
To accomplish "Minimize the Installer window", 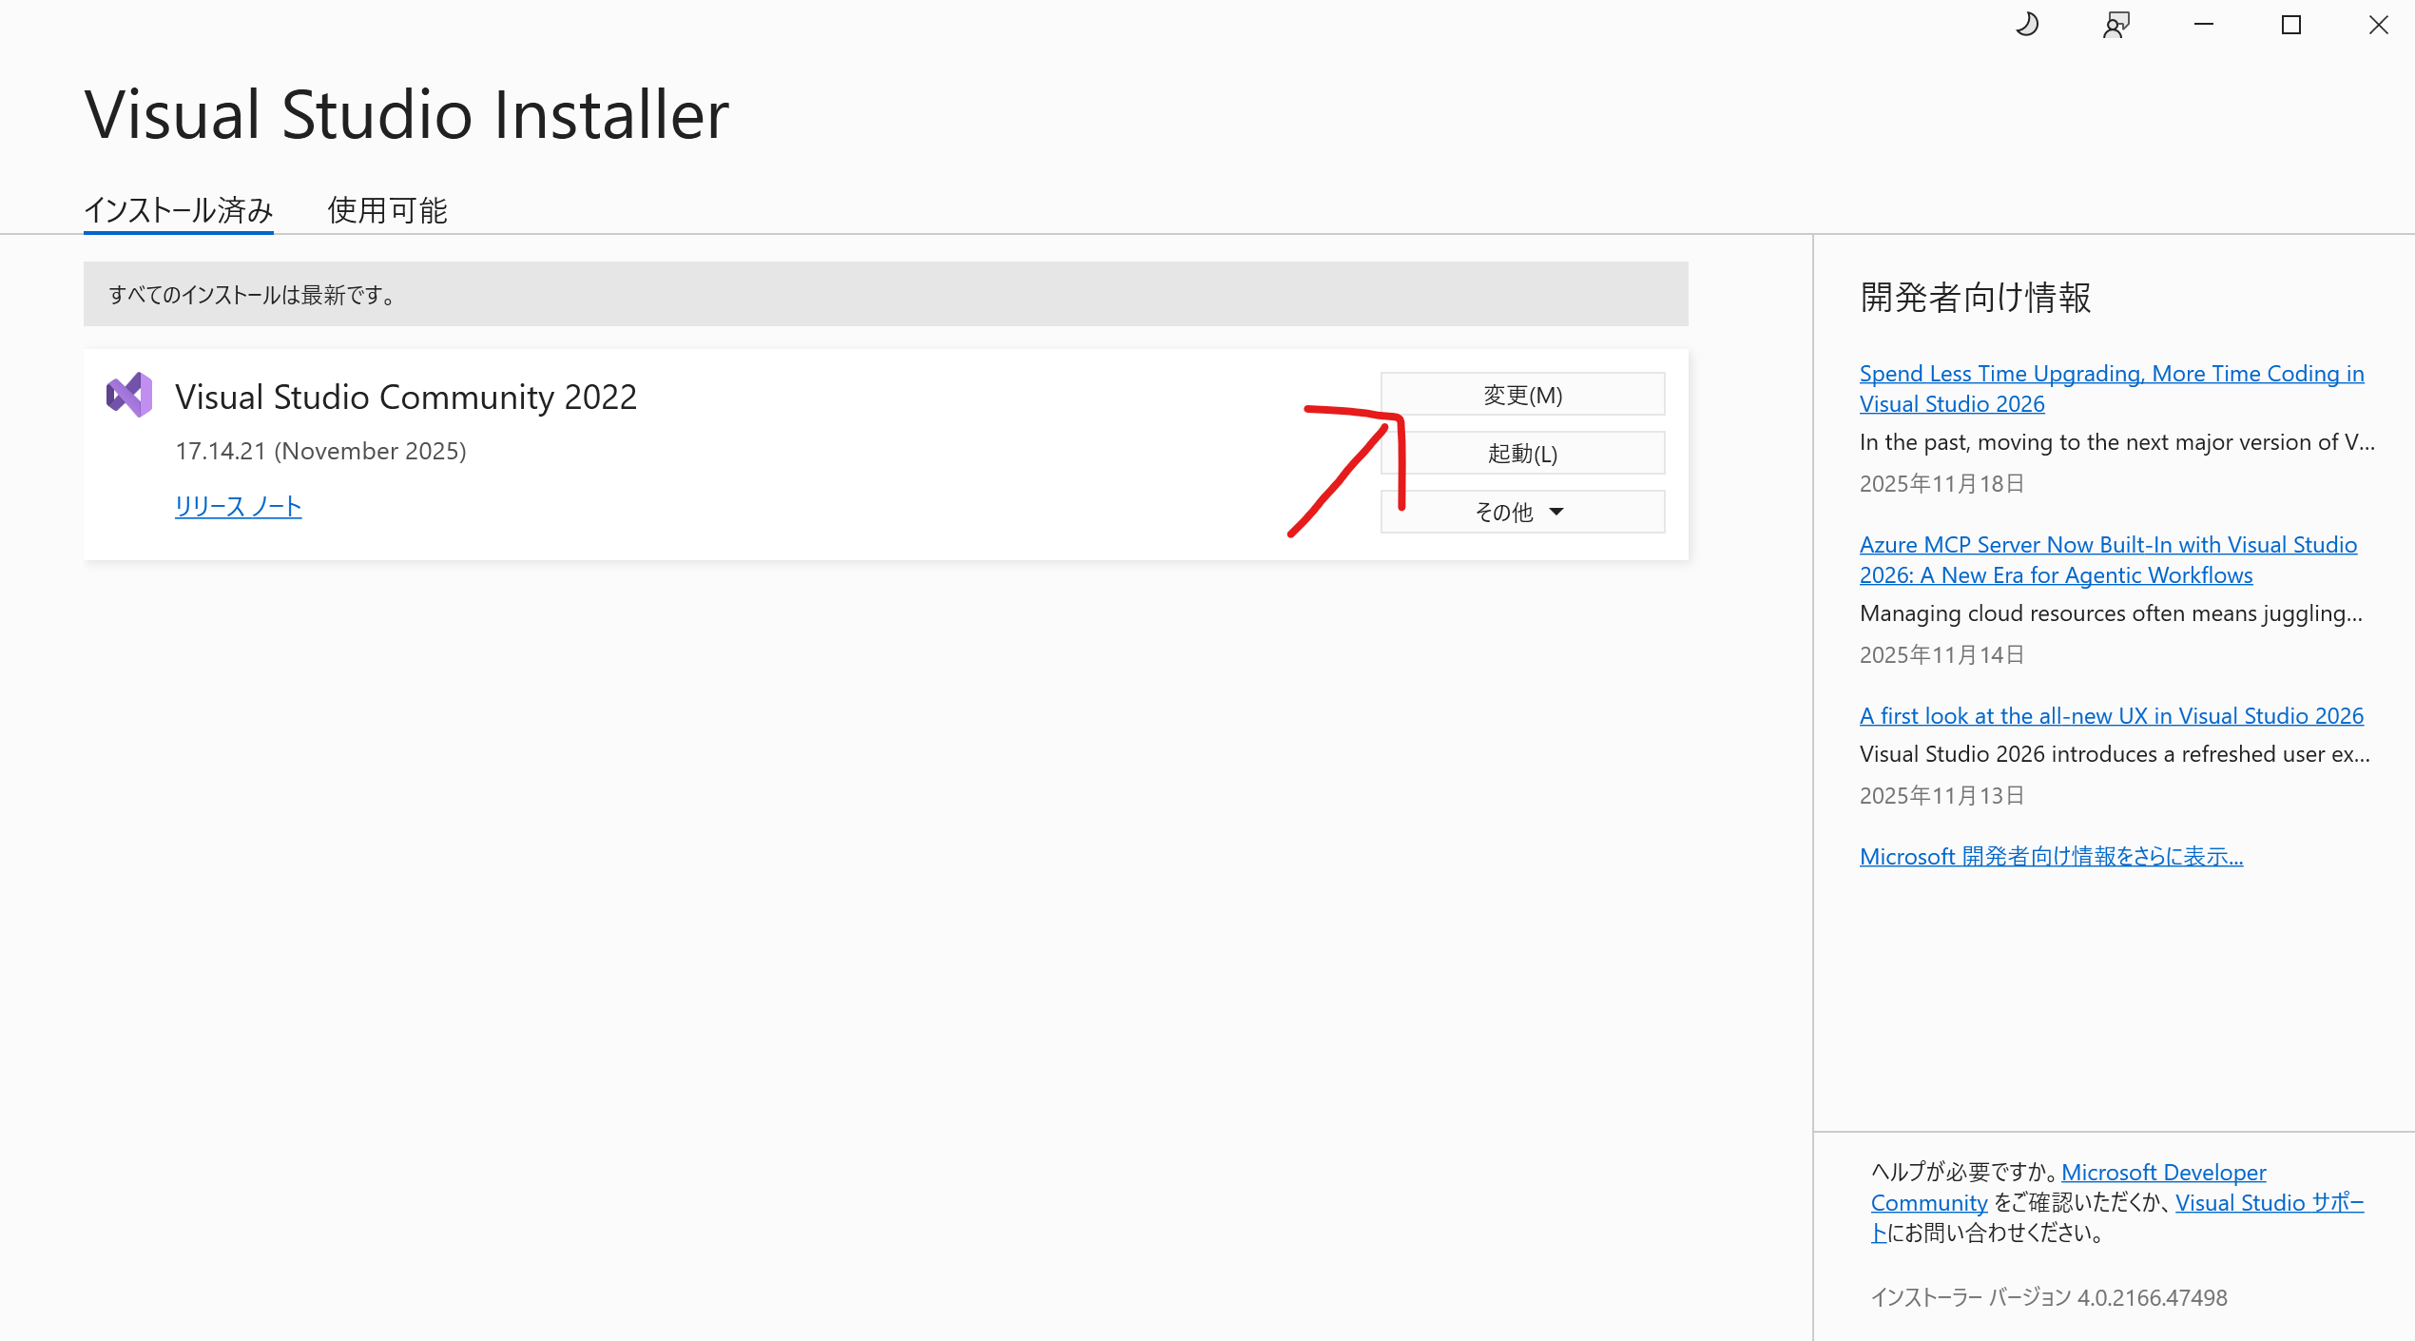I will (2204, 25).
